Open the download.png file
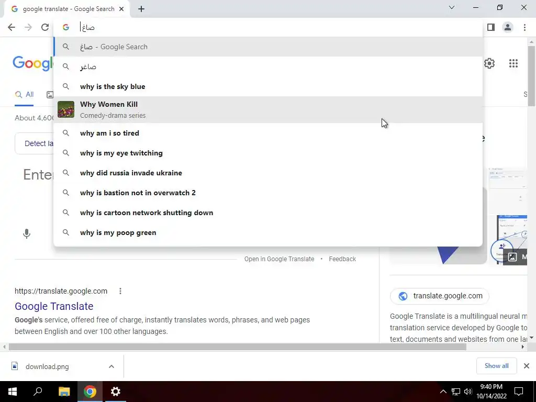Image resolution: width=536 pixels, height=402 pixels. tap(47, 367)
